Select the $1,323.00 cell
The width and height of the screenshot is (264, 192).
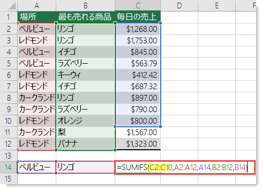(138, 143)
